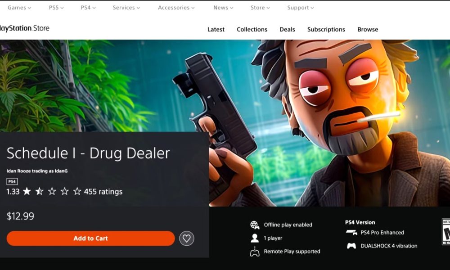Expand the PS5 dropdown menu
The width and height of the screenshot is (450, 270).
[x=56, y=8]
